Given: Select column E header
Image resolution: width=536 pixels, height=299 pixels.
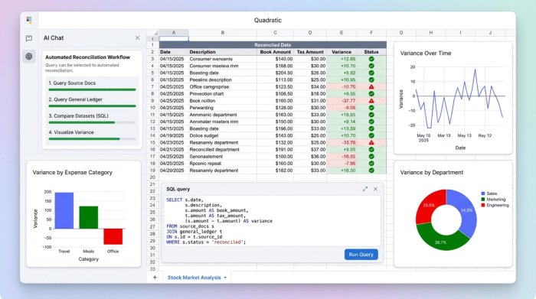Looking at the screenshot, I should 342,33.
